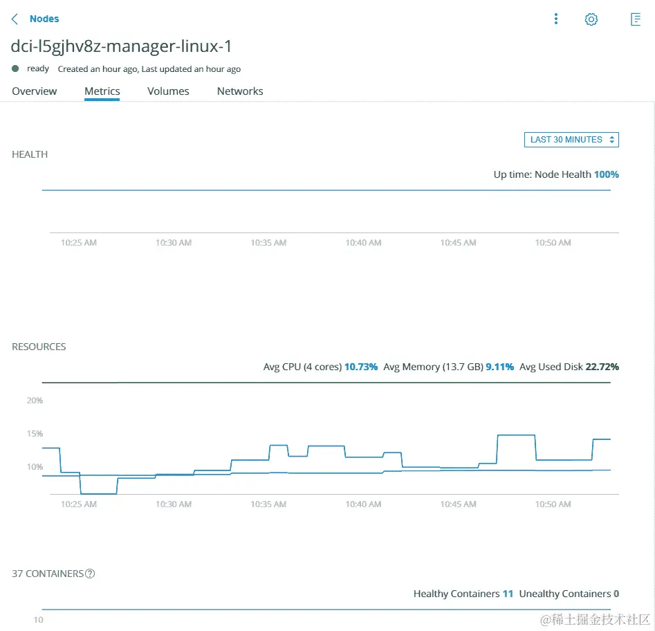Click the 20% axis label on resources chart
Screen dimensions: 655x631
click(35, 401)
